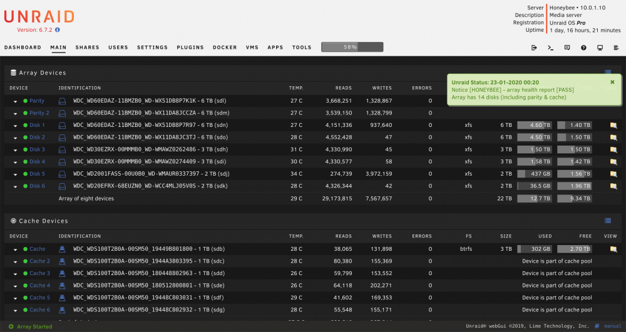The width and height of the screenshot is (626, 332).
Task: Expand the Parity 2 row dropdown arrow
Action: click(x=15, y=114)
